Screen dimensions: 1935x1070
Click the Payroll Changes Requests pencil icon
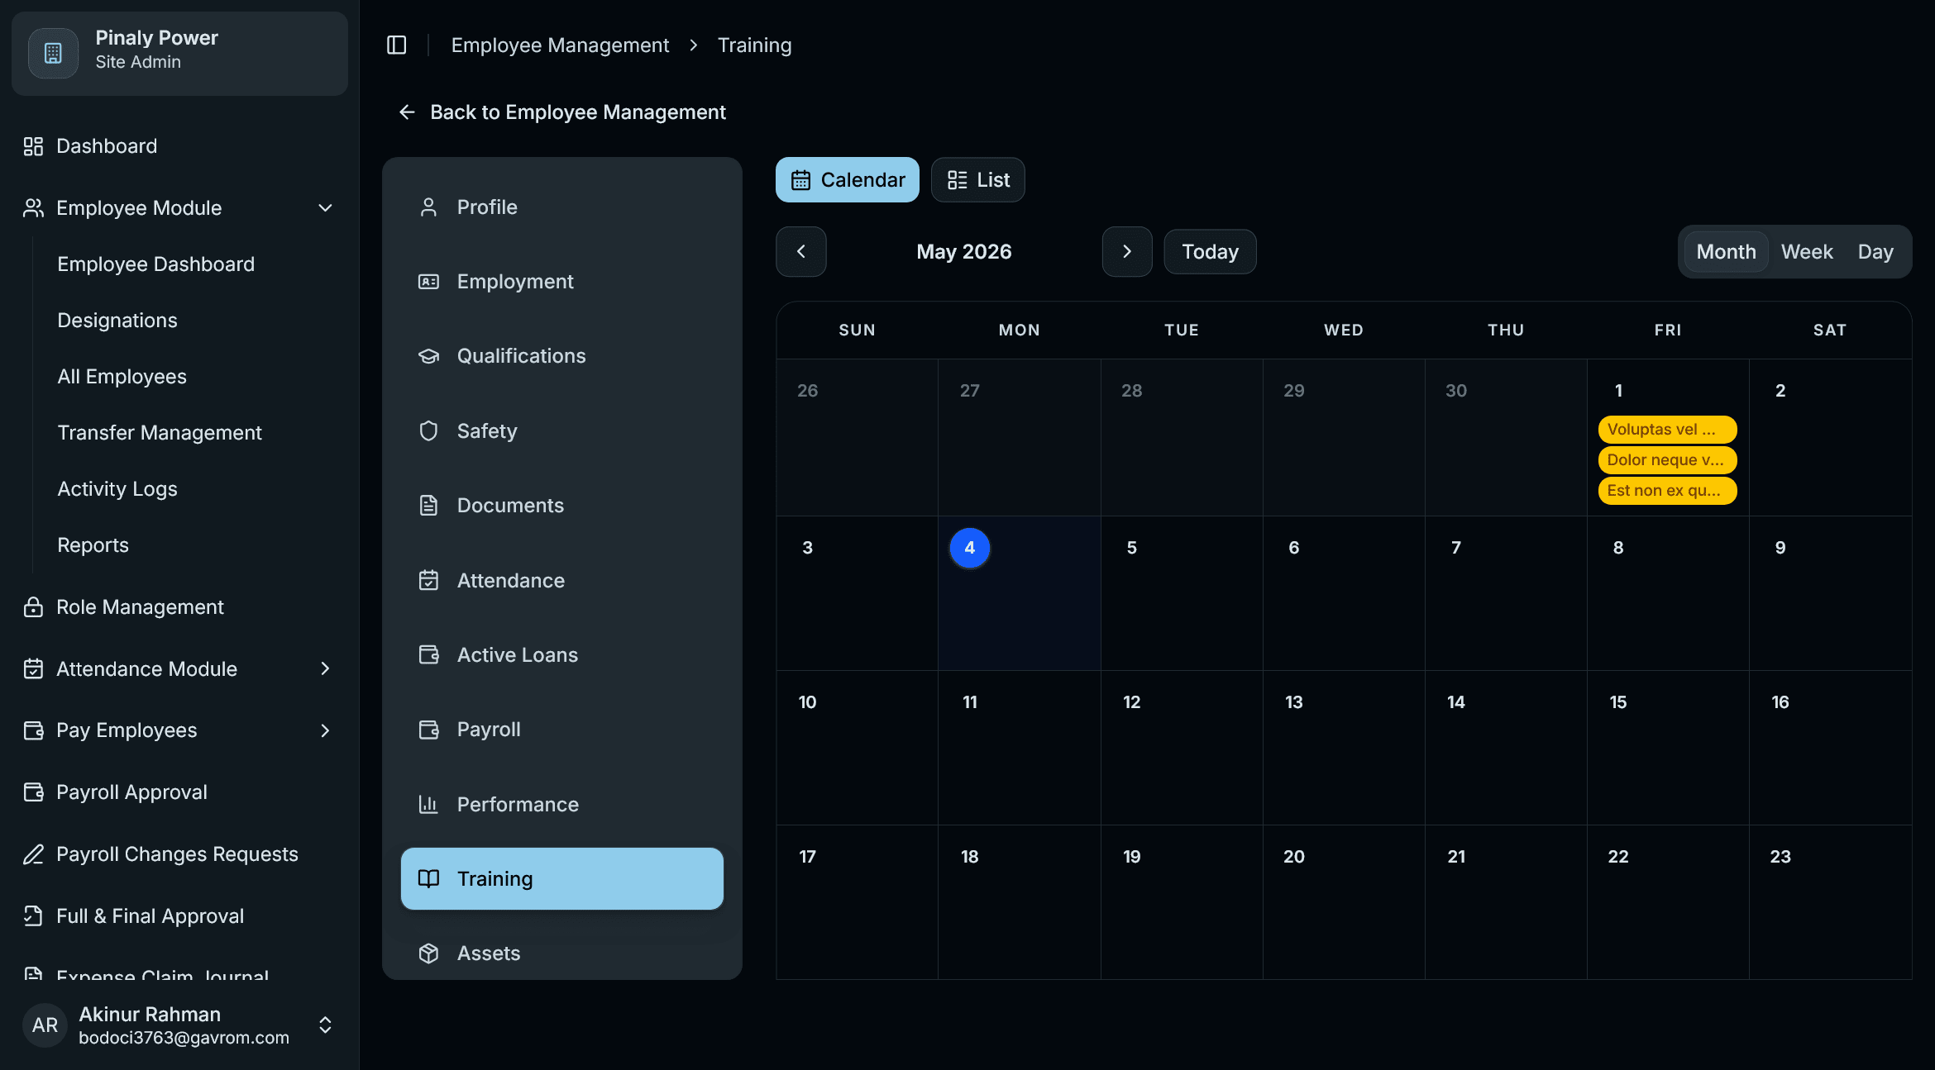tap(33, 854)
